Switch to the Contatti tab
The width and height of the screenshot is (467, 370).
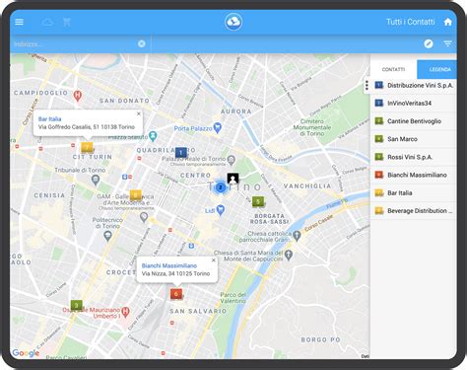tap(393, 69)
